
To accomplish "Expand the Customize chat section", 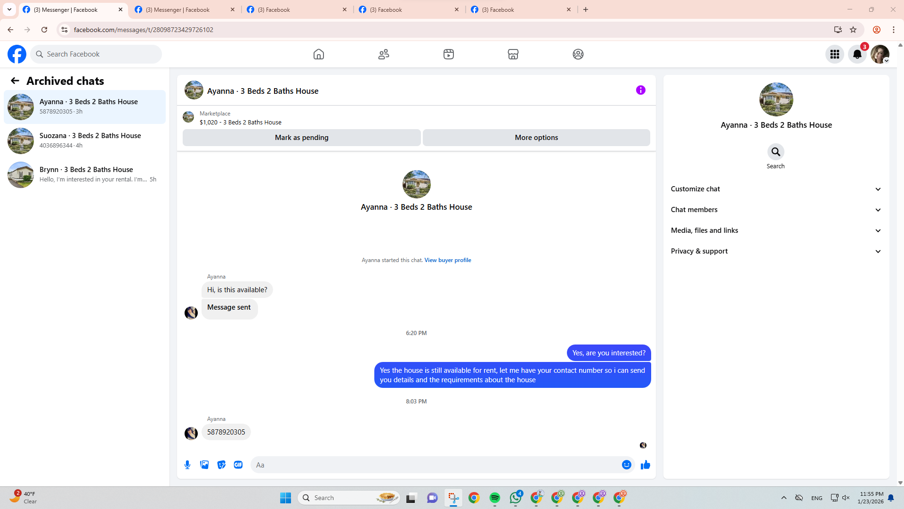I will click(775, 189).
